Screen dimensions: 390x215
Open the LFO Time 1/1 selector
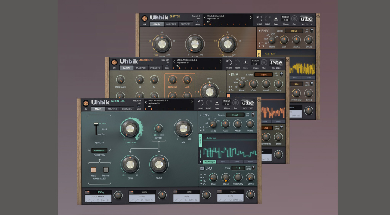(x=238, y=168)
